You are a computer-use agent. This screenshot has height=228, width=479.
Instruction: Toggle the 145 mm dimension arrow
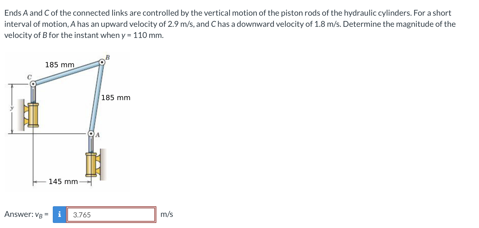point(63,181)
